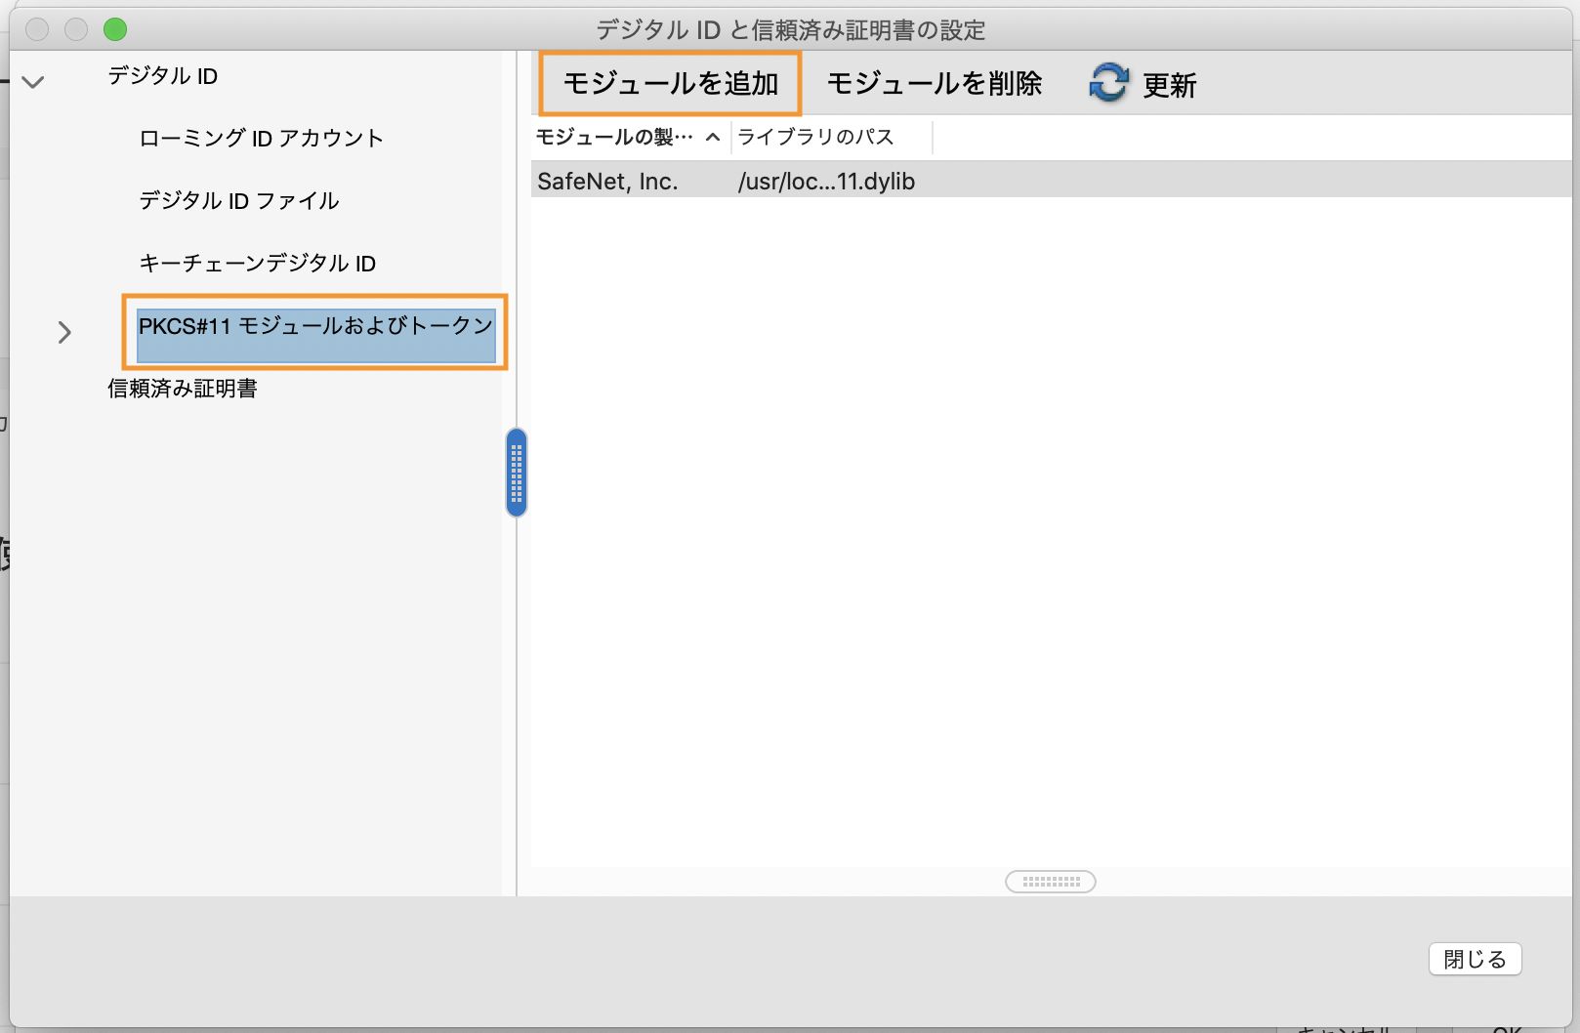Click the bottom list resize handle

(1049, 881)
